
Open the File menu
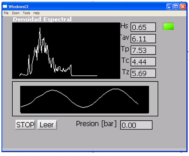[x=6, y=13]
